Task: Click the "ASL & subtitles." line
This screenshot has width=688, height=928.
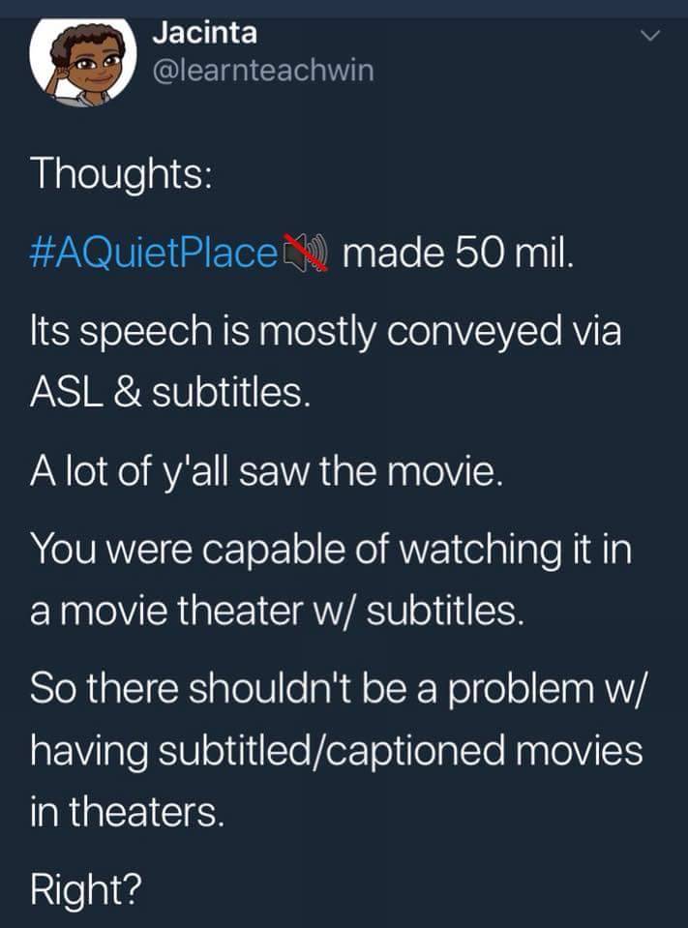Action: 165,394
